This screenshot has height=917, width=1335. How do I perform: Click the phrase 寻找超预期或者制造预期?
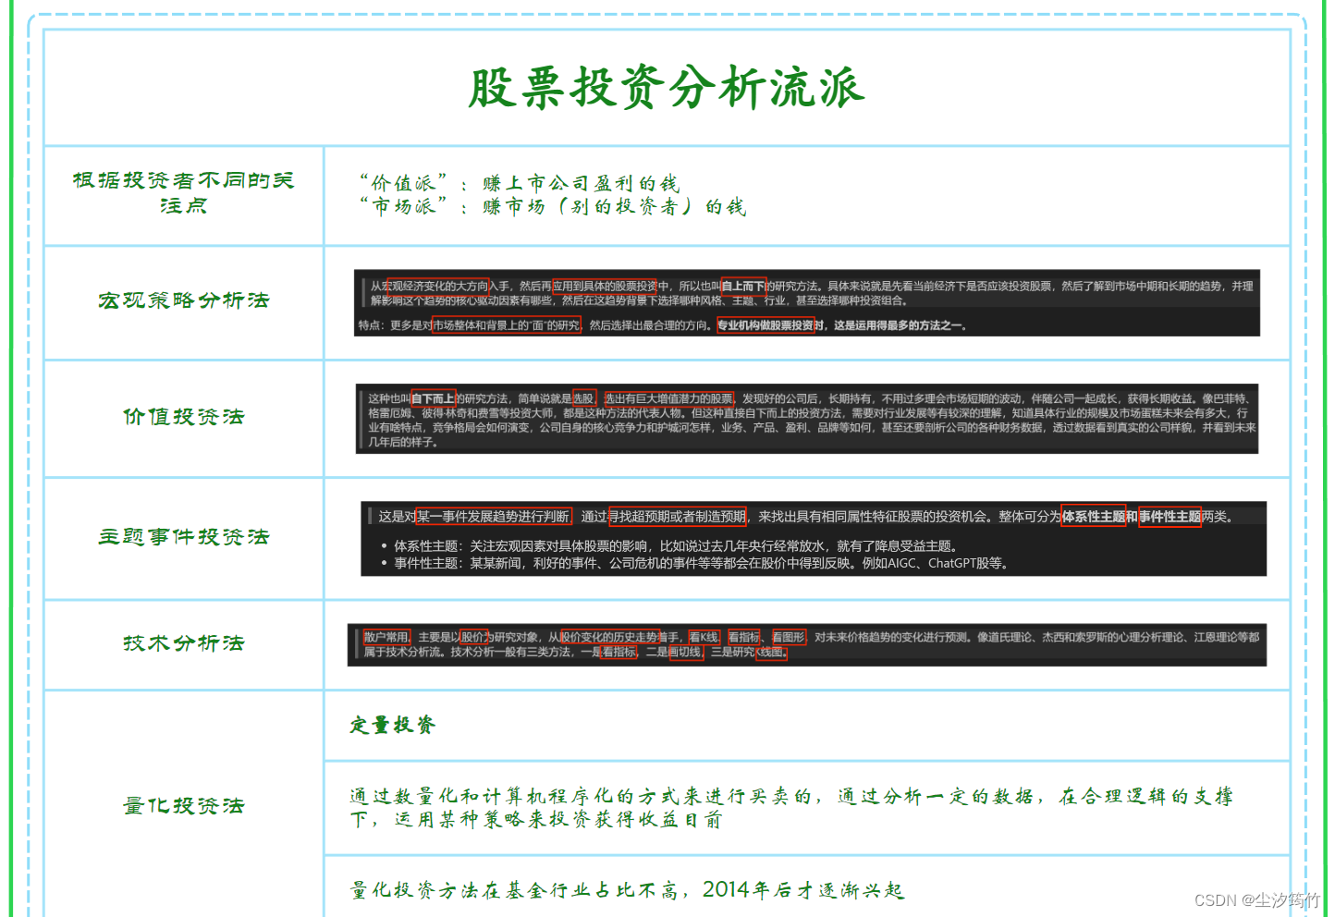point(677,517)
